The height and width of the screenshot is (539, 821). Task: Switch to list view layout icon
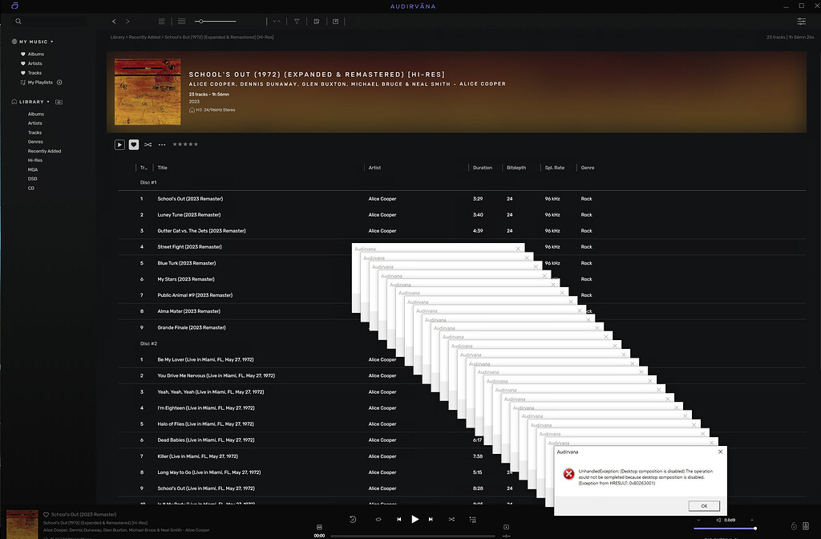pyautogui.click(x=181, y=22)
